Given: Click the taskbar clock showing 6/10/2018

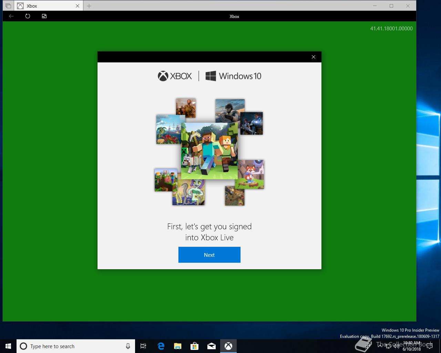Looking at the screenshot, I should [x=412, y=346].
